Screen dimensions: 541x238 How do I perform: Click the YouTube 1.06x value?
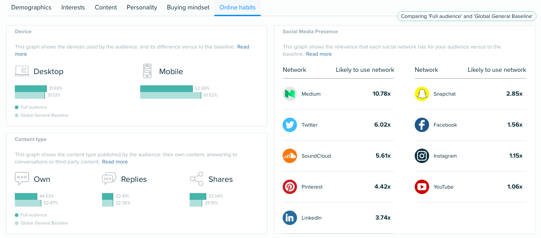515,187
